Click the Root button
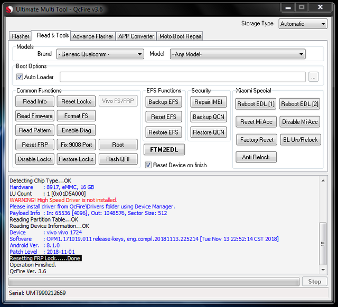The image size is (338, 307). pos(118,145)
